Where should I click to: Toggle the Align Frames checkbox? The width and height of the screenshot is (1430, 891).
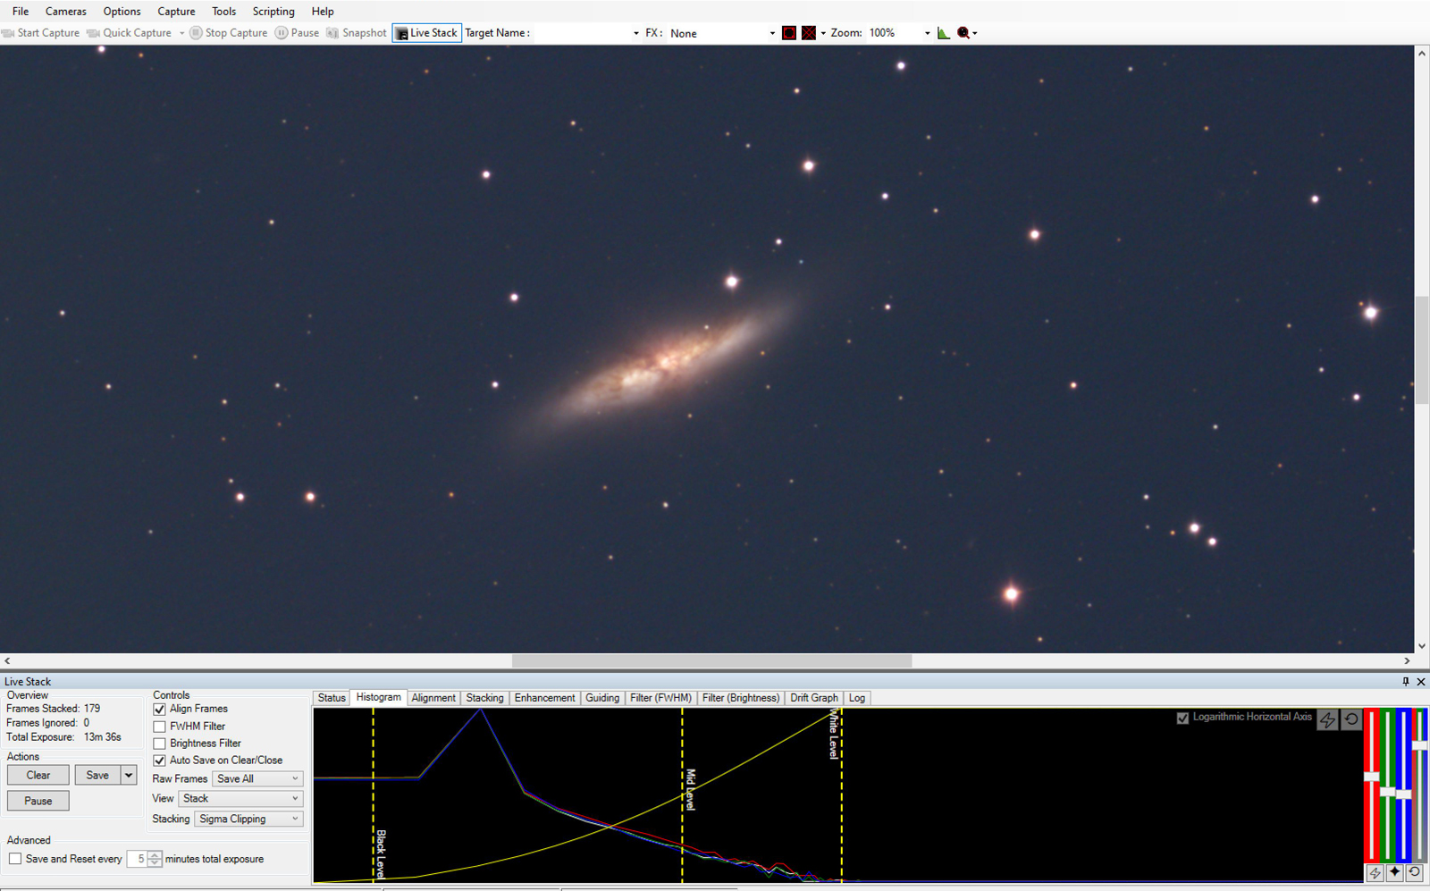coord(159,709)
